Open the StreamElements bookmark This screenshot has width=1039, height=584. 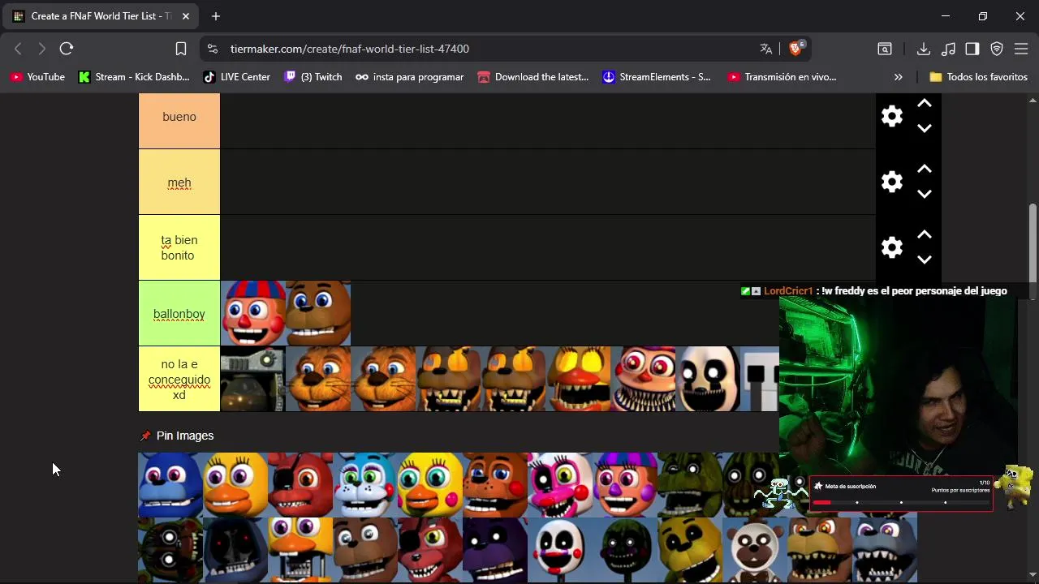[x=657, y=77]
